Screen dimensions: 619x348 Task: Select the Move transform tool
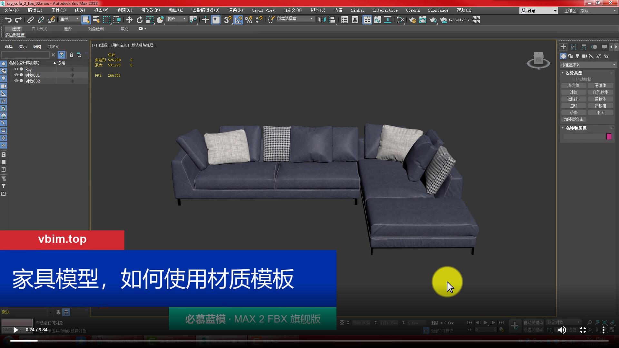[129, 20]
